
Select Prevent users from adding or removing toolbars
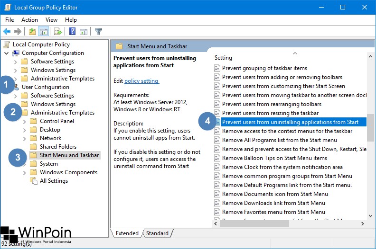282,77
